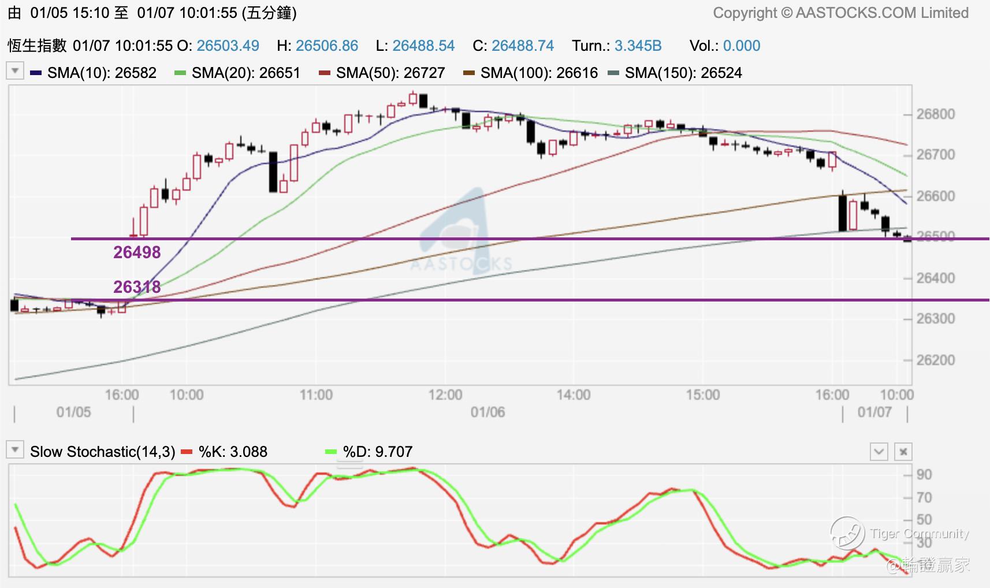Viewport: 990px width, 588px height.
Task: Open the SMA indicator dropdown arrow
Action: point(14,71)
